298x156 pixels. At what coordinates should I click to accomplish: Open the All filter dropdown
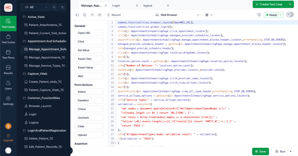click(35, 7)
